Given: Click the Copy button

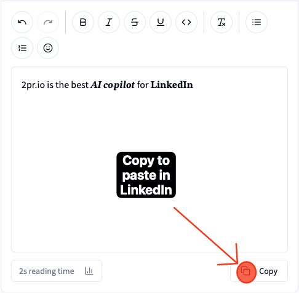Looking at the screenshot, I should tap(259, 271).
